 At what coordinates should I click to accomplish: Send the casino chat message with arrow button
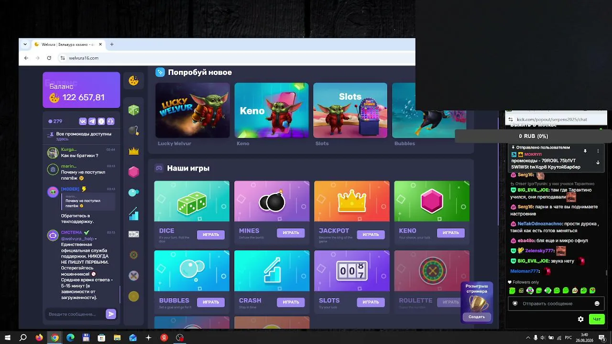coord(111,314)
